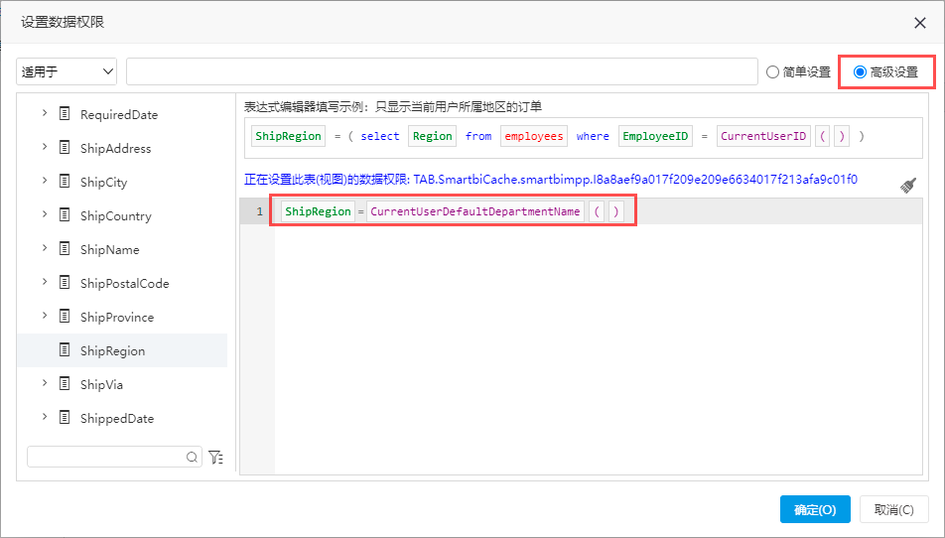Screen dimensions: 945x538
Task: Expand the ShippedDate tree node
Action: coord(45,416)
